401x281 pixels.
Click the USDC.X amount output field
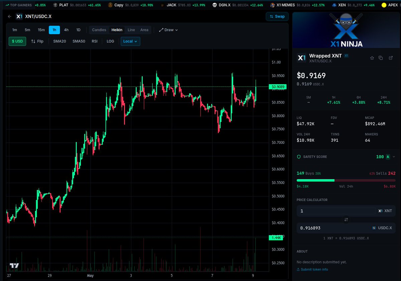click(334, 228)
